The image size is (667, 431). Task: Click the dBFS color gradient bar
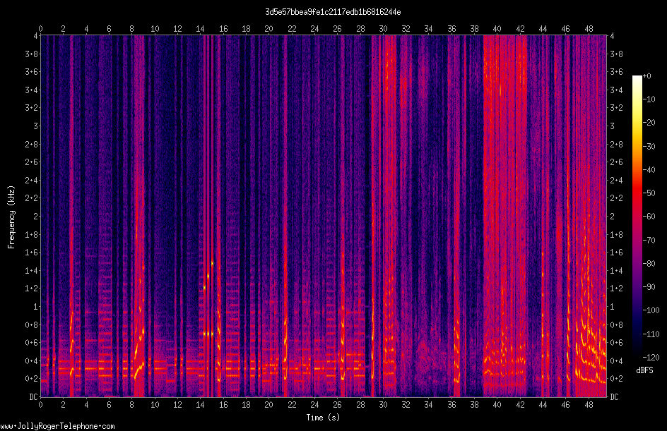click(637, 217)
